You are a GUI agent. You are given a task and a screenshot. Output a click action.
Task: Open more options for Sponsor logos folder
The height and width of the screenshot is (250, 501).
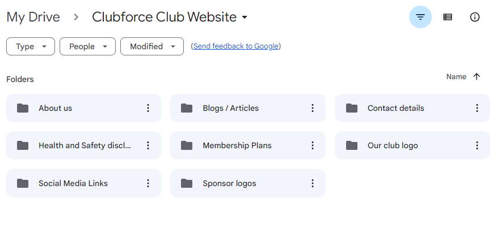coord(312,183)
